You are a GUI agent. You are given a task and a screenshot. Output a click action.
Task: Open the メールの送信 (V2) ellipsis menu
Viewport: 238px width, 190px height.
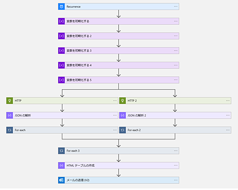pyautogui.click(x=175, y=180)
